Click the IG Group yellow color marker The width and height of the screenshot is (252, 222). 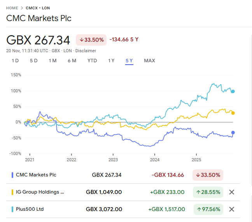tap(13, 192)
